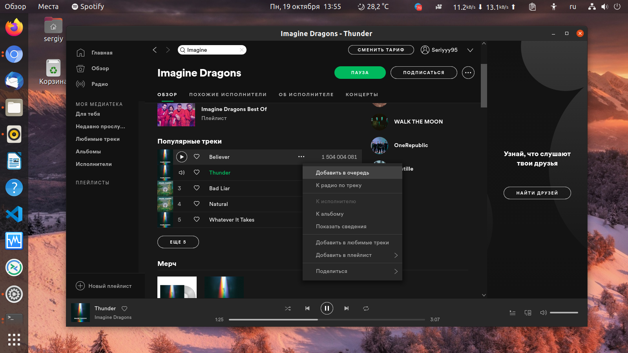The width and height of the screenshot is (628, 353).
Task: Like the Believer track
Action: coord(197,156)
